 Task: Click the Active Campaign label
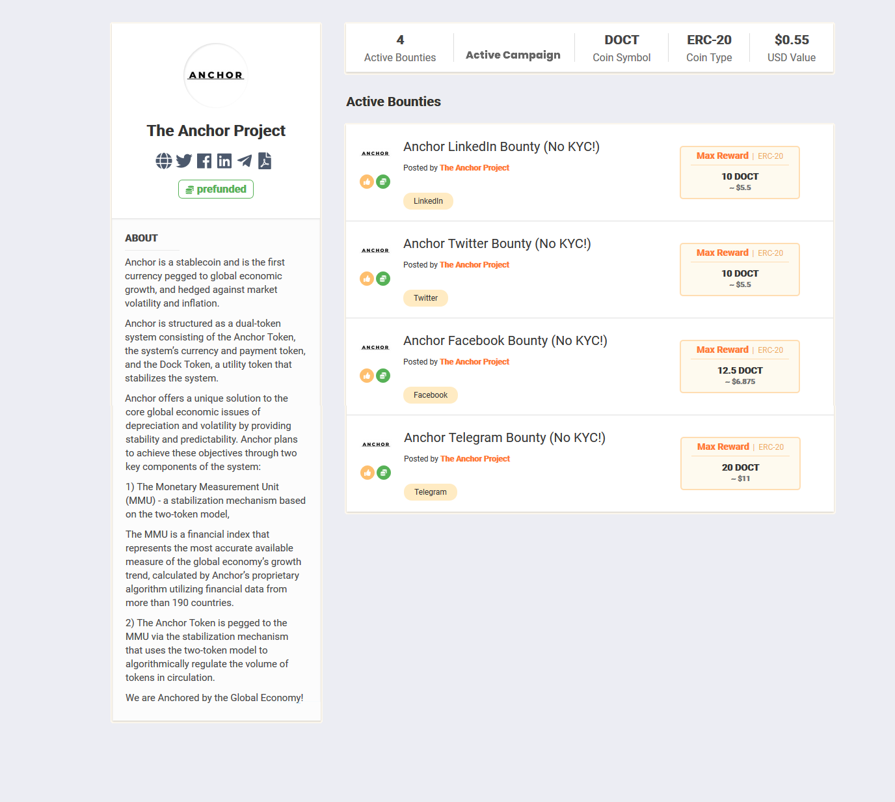513,55
